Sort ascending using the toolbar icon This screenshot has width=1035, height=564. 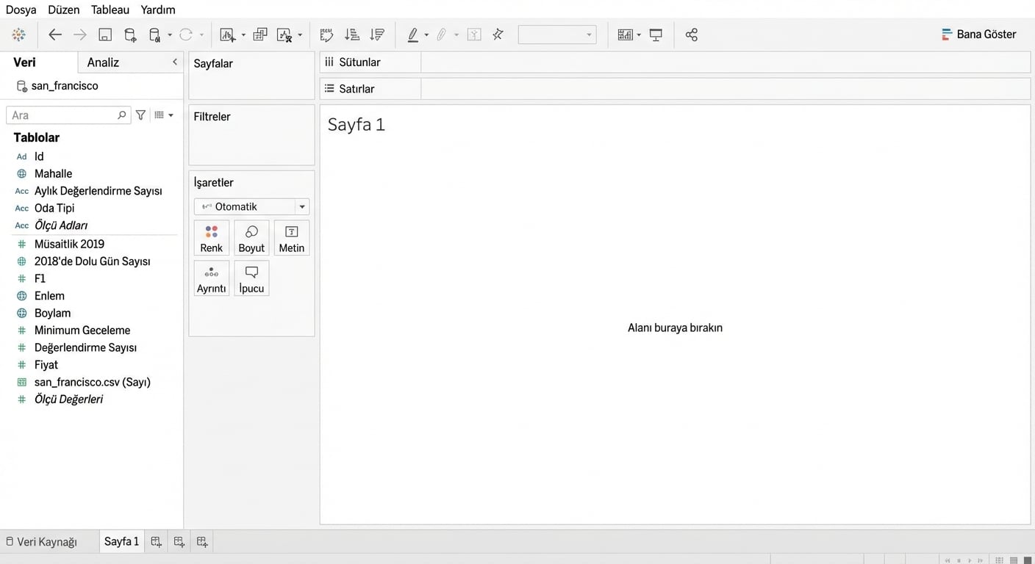(352, 35)
